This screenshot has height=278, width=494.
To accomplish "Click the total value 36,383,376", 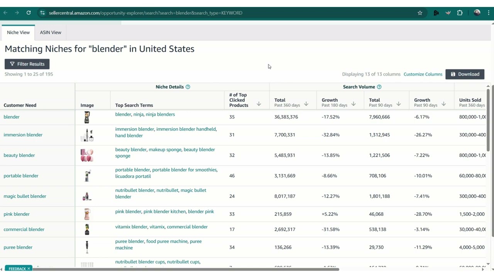I will 286,117.
